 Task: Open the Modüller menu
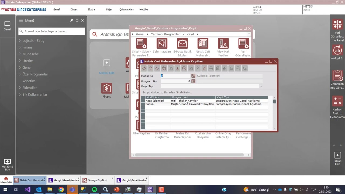(144, 9)
